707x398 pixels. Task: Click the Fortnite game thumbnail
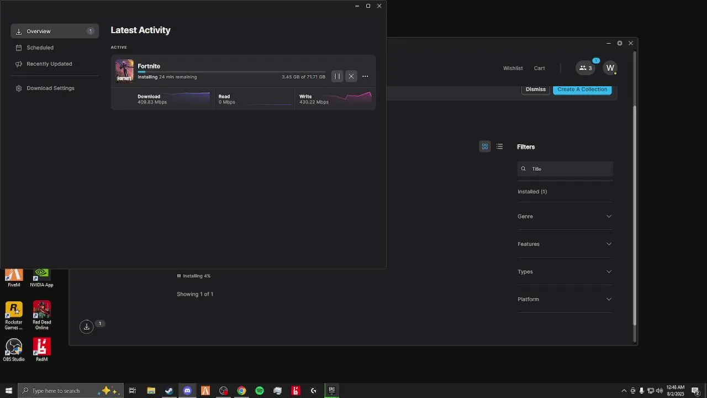124,71
